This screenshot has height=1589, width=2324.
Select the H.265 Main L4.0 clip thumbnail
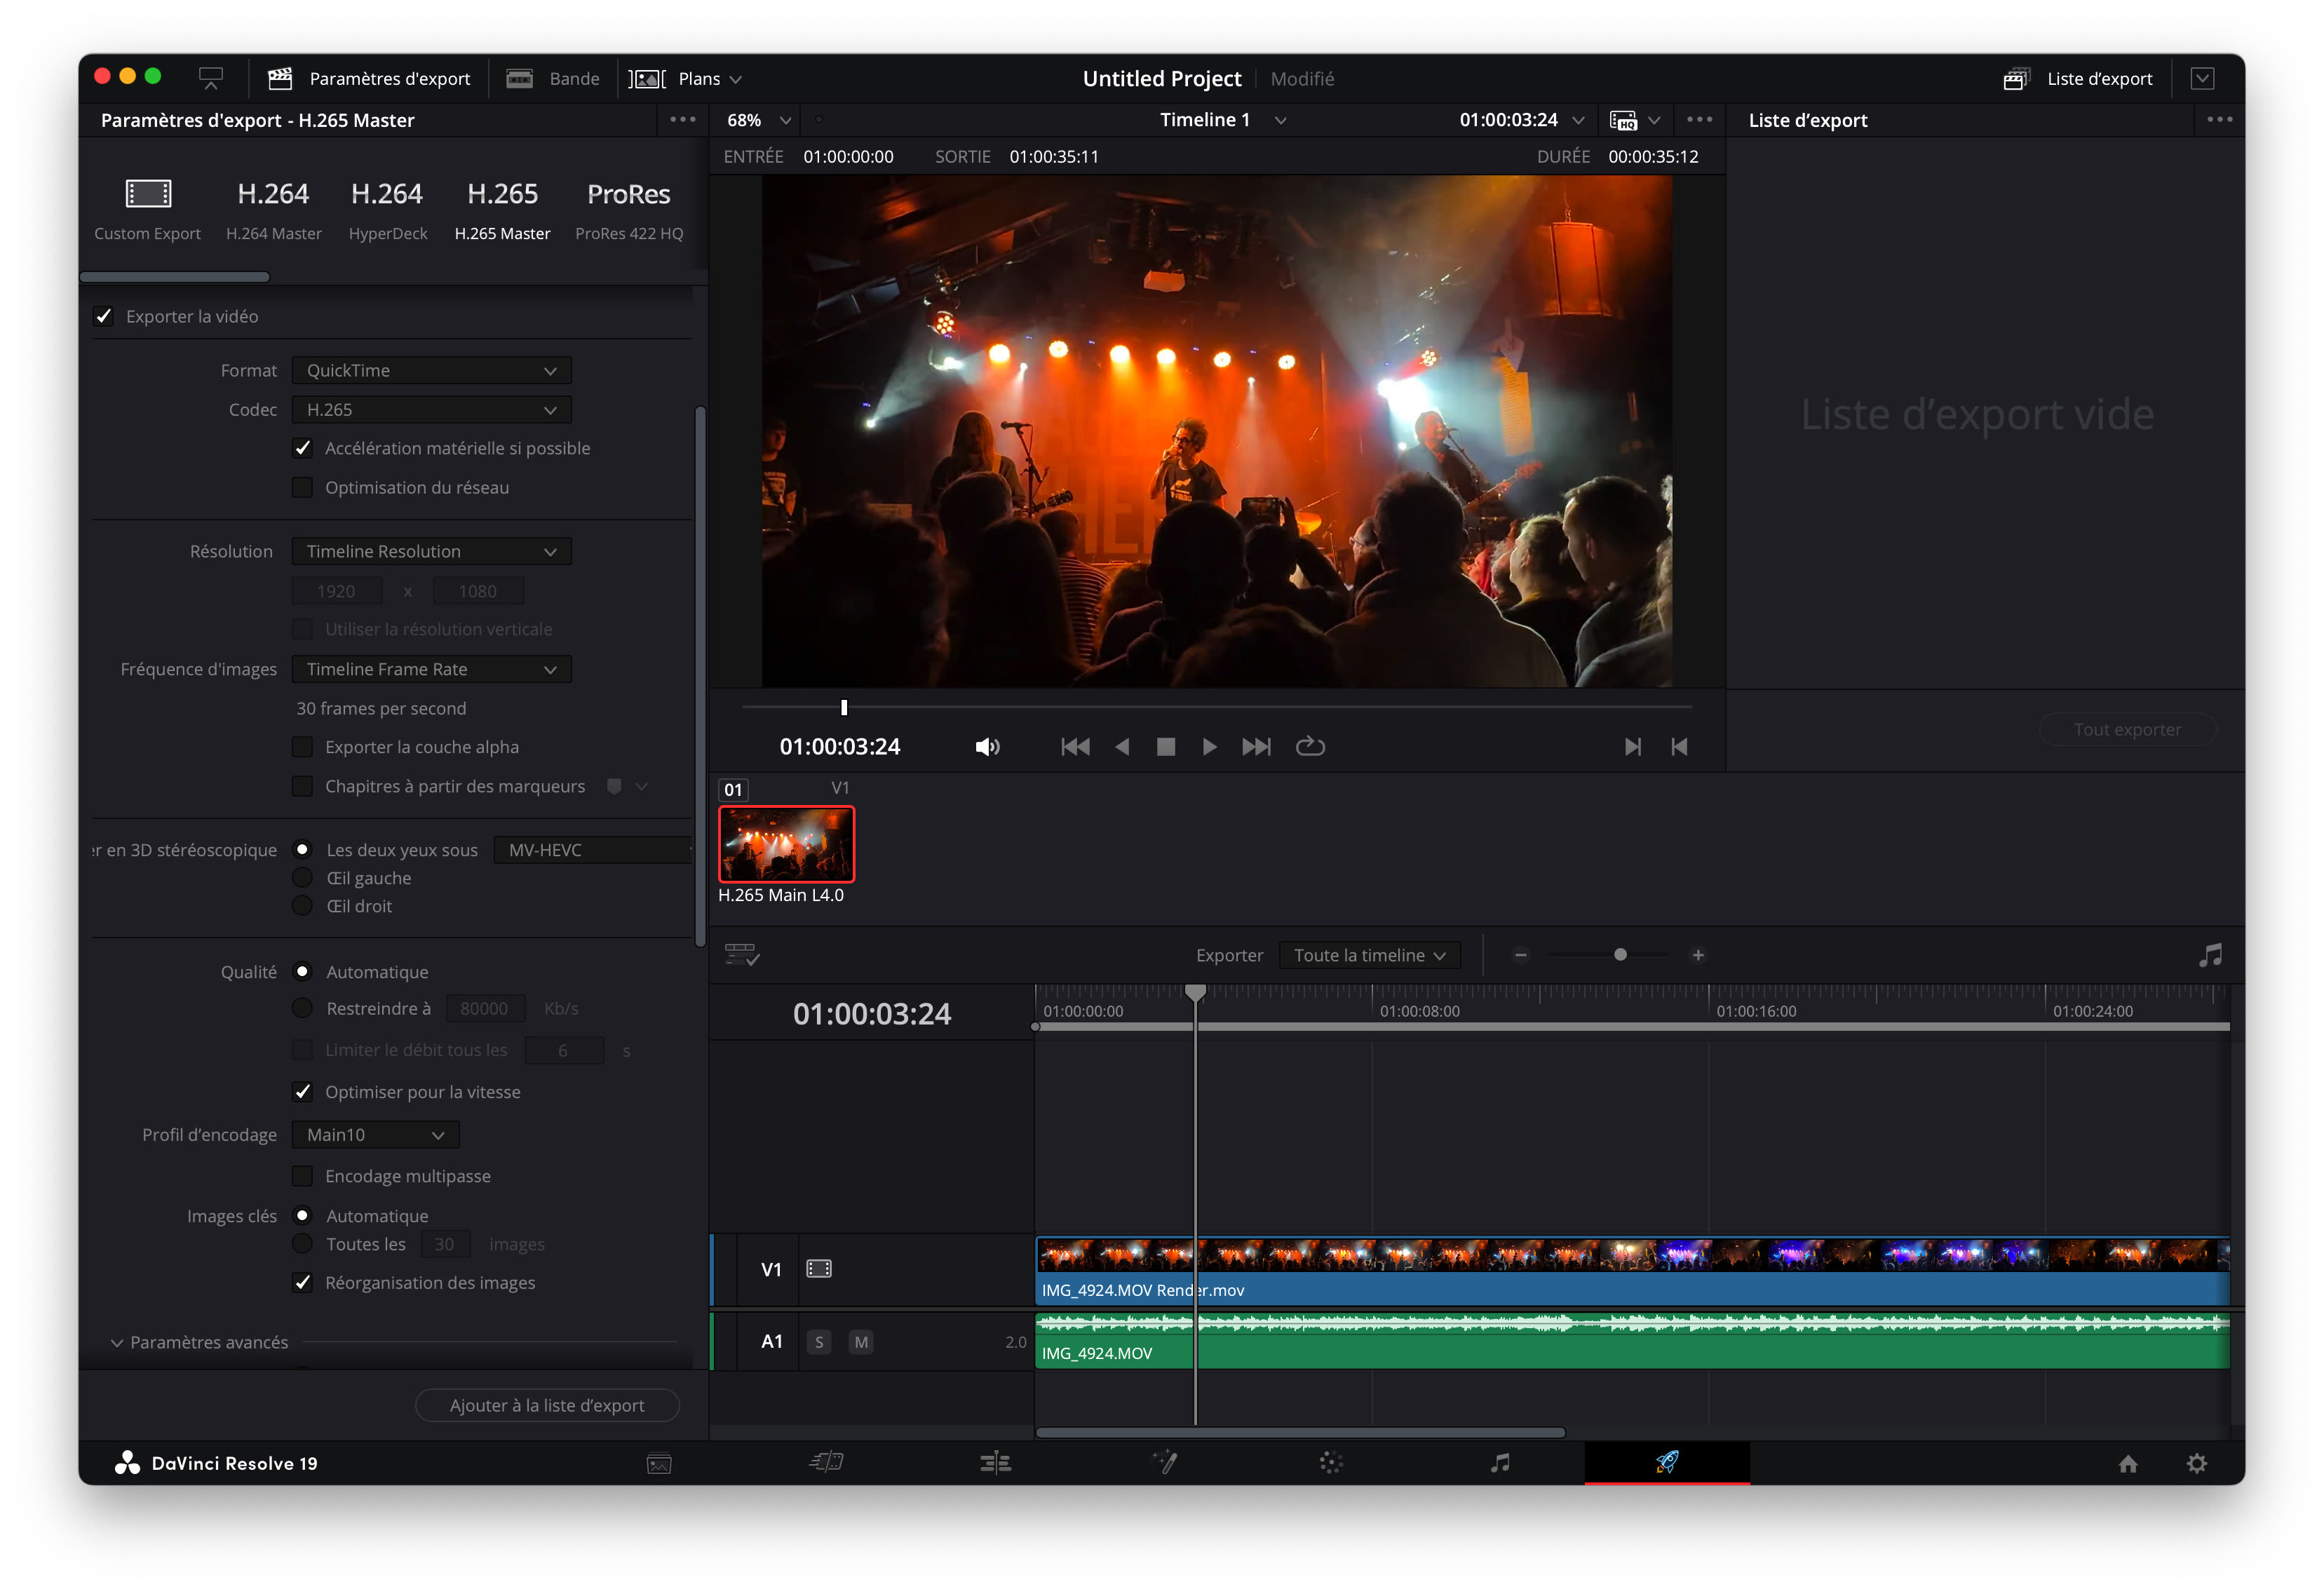(x=786, y=843)
